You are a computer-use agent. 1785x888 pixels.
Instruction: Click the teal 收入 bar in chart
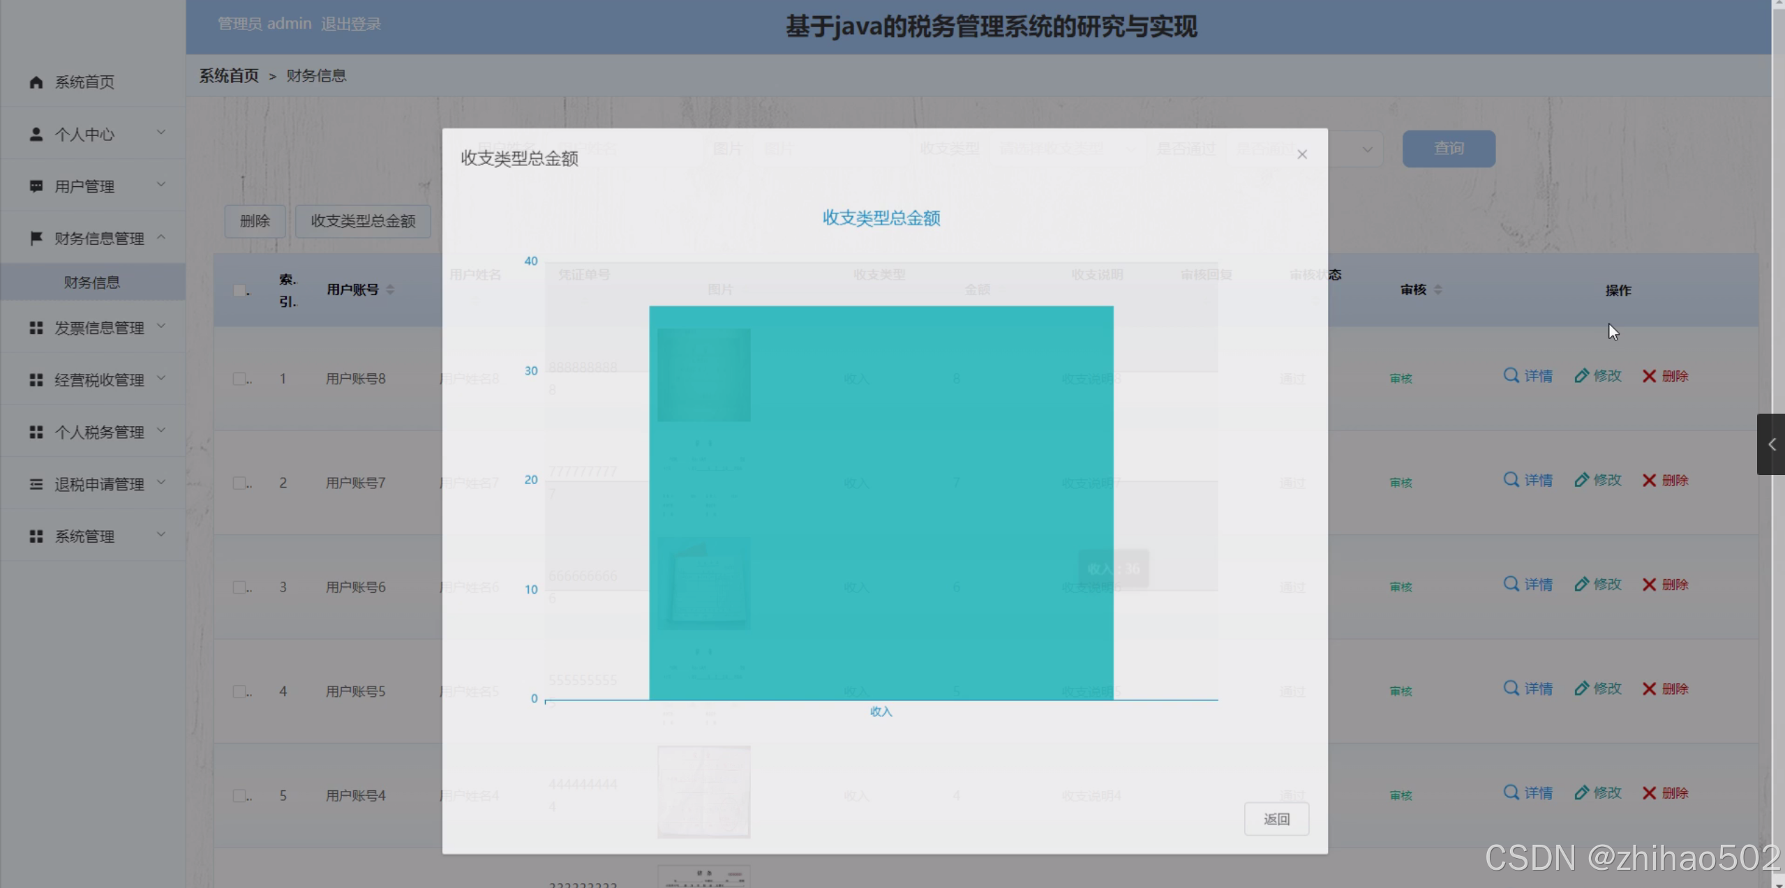(x=881, y=502)
